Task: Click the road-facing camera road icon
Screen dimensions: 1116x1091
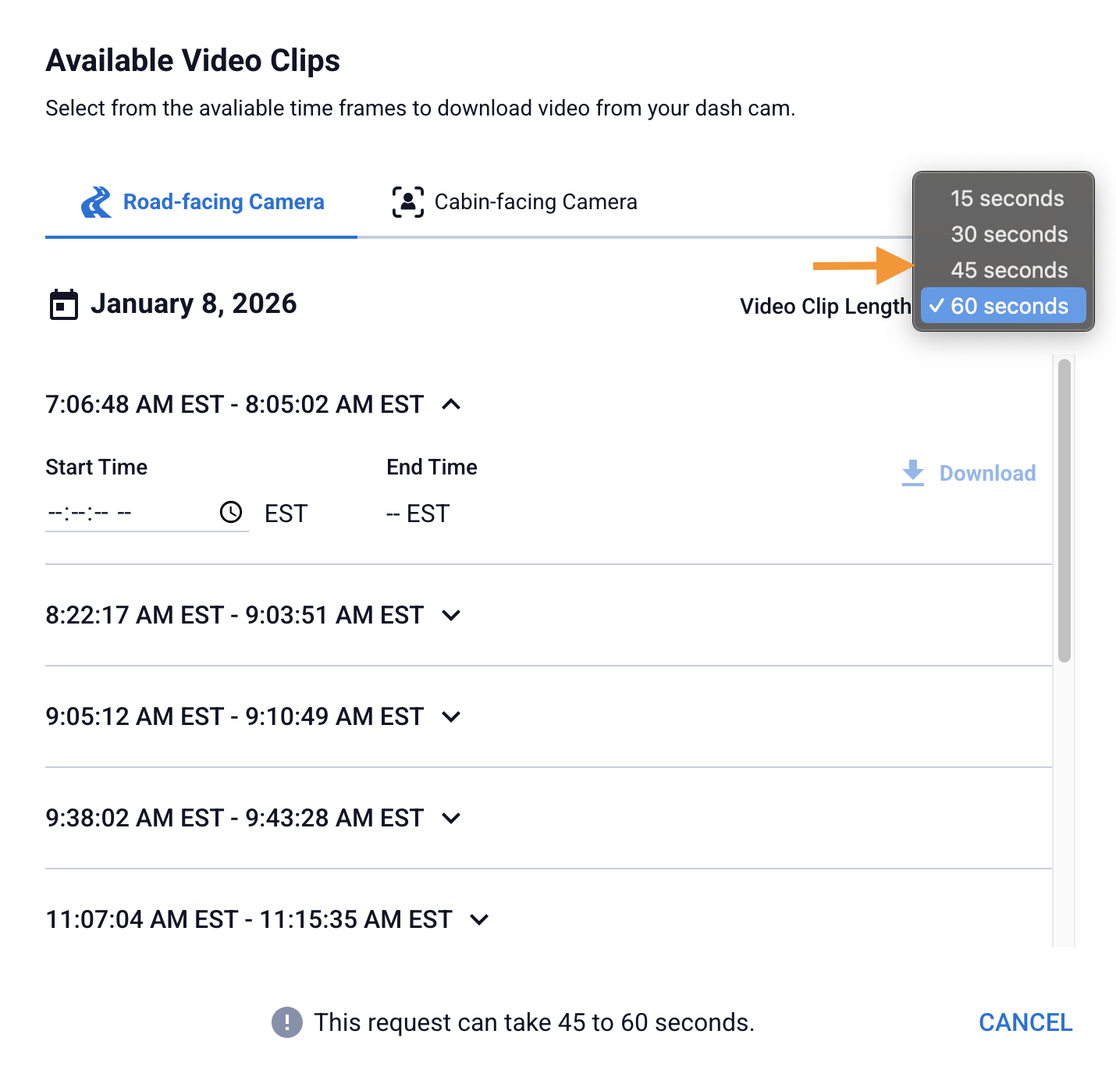Action: [97, 202]
